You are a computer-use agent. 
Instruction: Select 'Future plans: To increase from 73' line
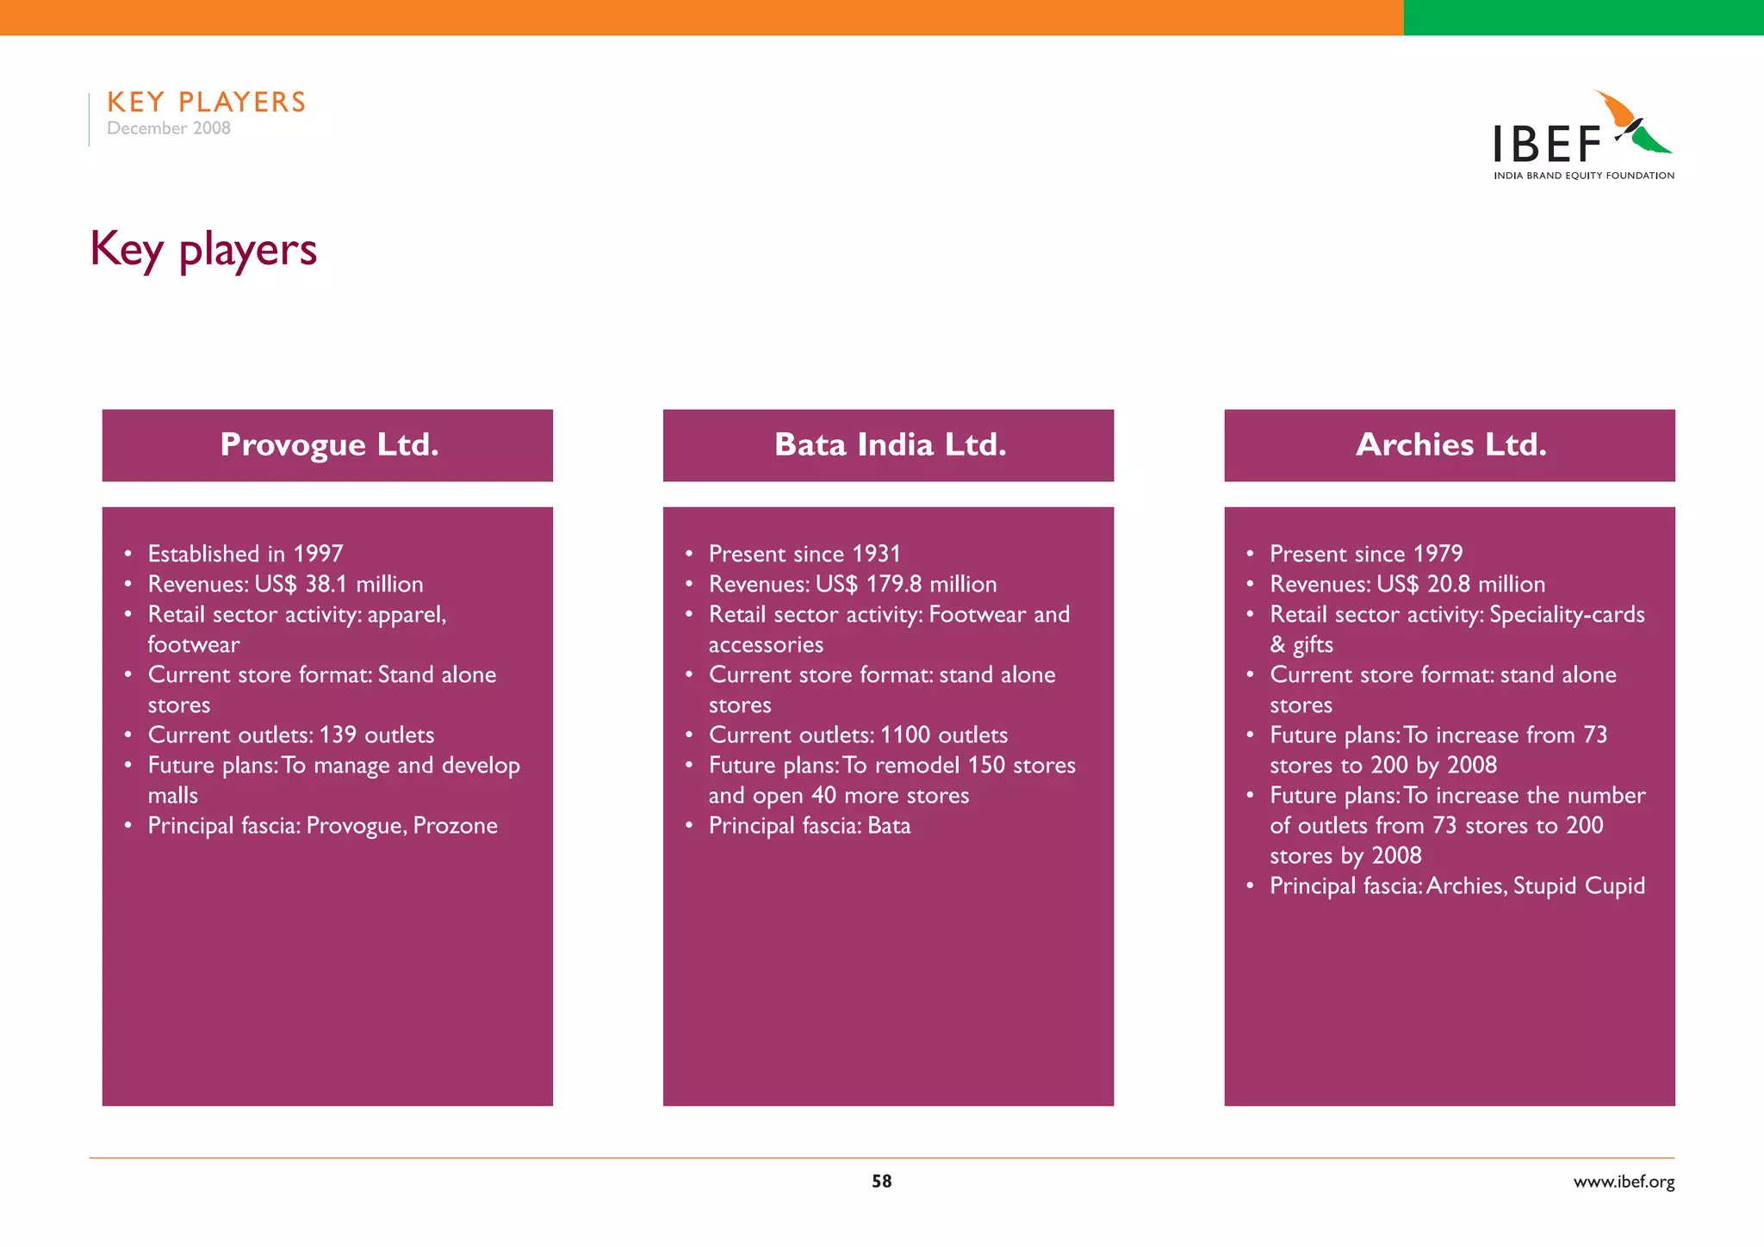1438,735
